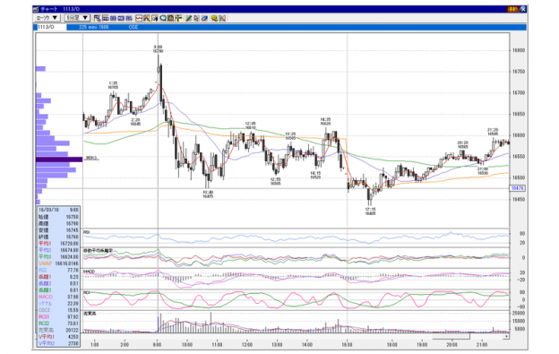This screenshot has height=354, width=559.
Task: Open the 5-minute timeframe dropdown
Action: [77, 18]
